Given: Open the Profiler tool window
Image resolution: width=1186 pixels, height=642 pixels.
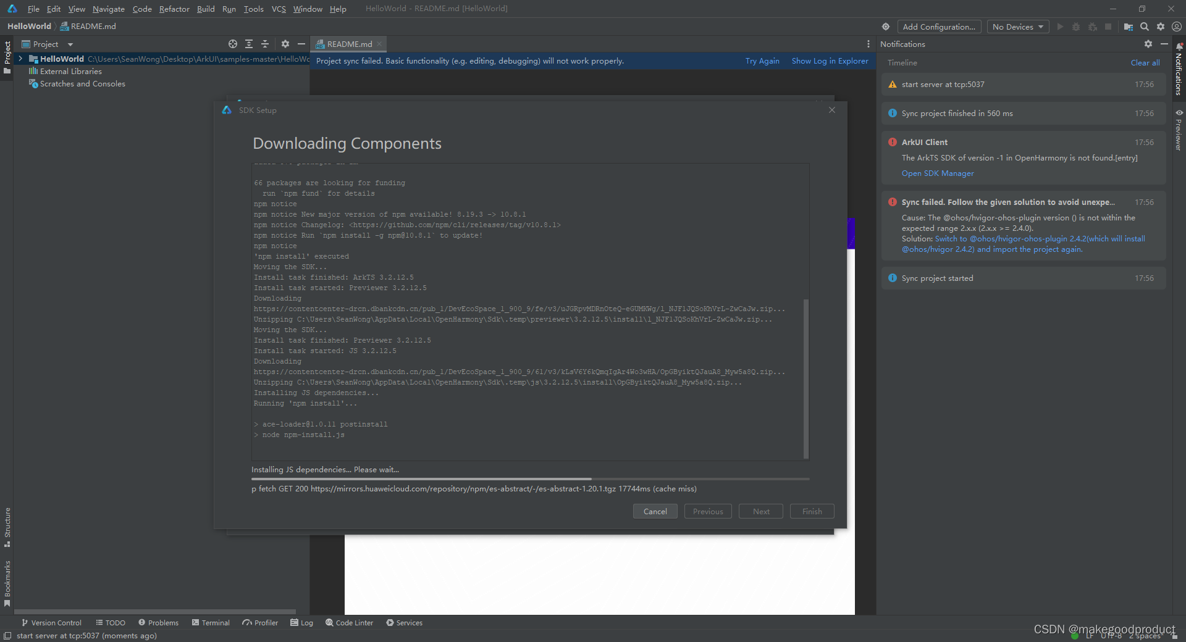Looking at the screenshot, I should tap(261, 623).
